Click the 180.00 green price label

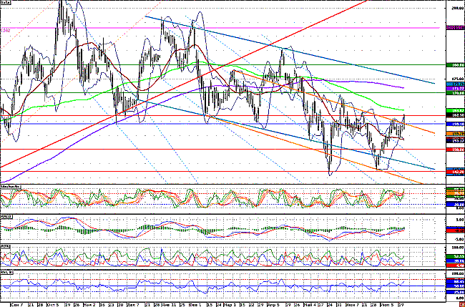click(x=455, y=64)
